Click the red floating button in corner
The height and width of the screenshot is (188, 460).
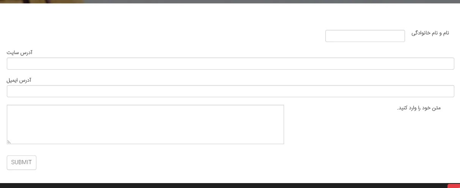tap(454, 186)
